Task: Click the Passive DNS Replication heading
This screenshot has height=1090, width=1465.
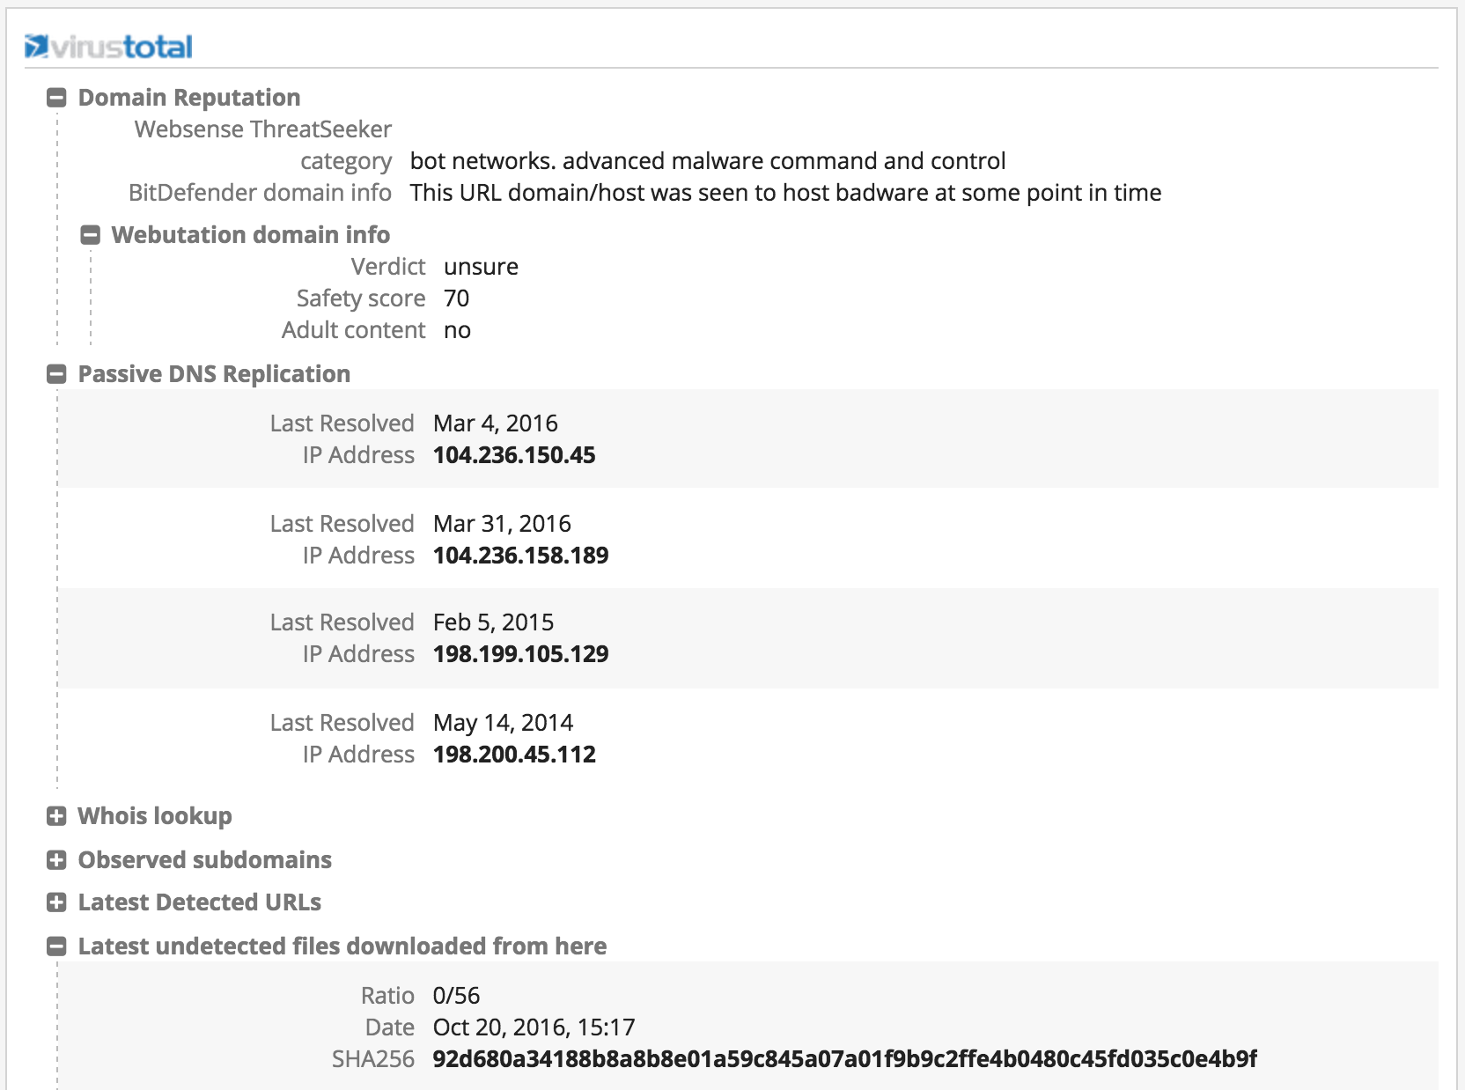Action: [x=214, y=374]
